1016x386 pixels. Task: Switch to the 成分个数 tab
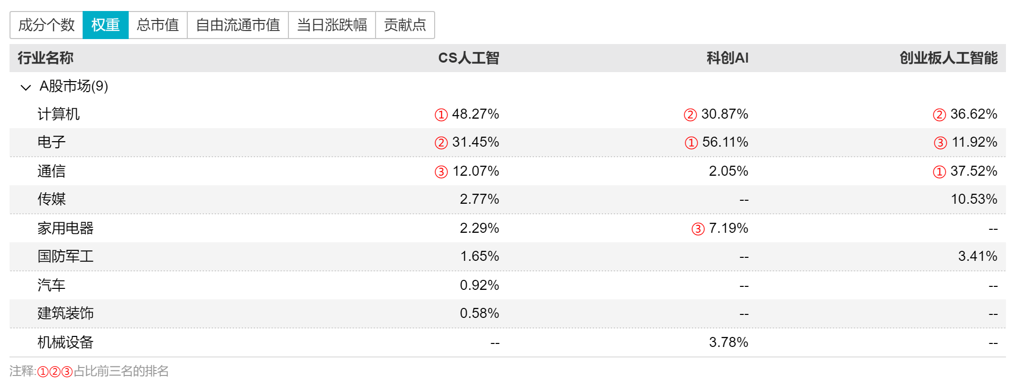coord(47,25)
